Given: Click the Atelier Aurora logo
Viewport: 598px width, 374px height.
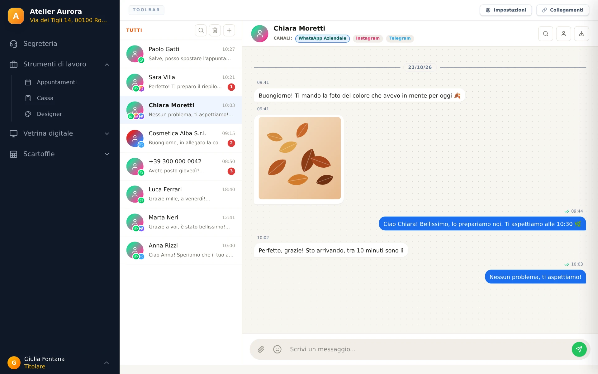Looking at the screenshot, I should [x=16, y=16].
